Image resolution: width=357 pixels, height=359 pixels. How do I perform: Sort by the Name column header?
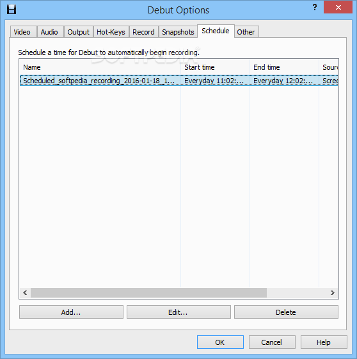pyautogui.click(x=100, y=67)
